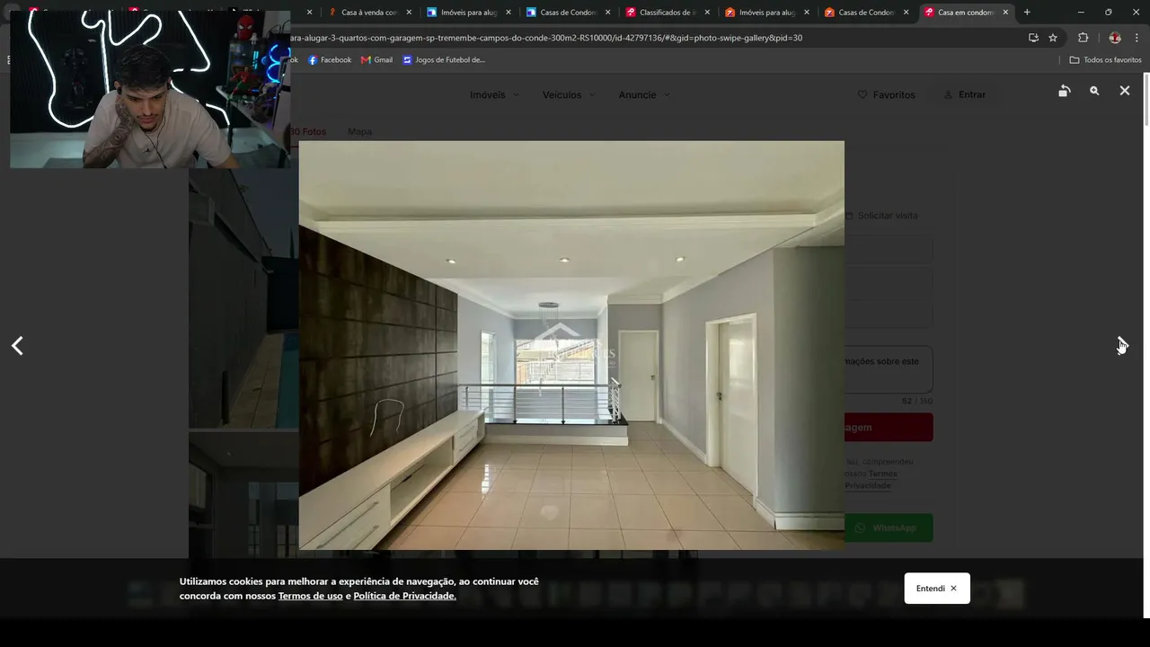The height and width of the screenshot is (647, 1150).
Task: Expand the Anuncie dropdown menu
Action: point(644,94)
